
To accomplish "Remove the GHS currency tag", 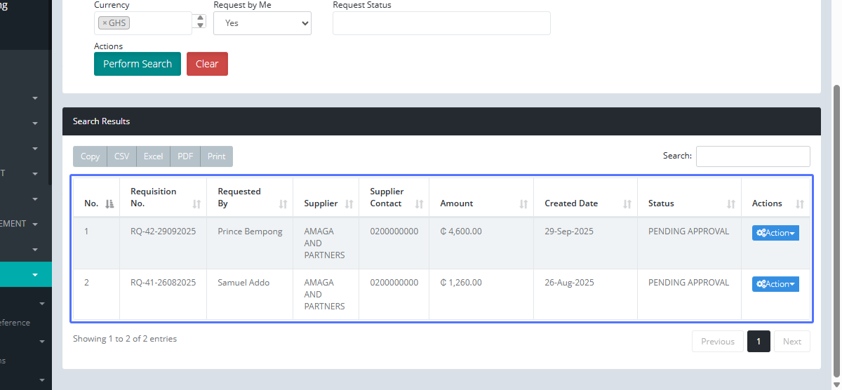I will click(105, 23).
